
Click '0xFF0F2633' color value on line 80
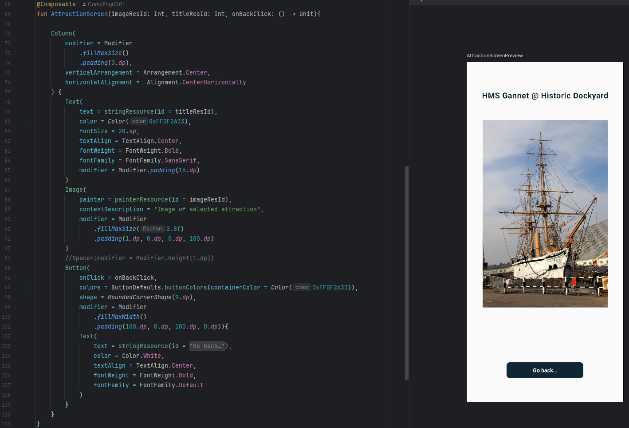[x=166, y=121]
